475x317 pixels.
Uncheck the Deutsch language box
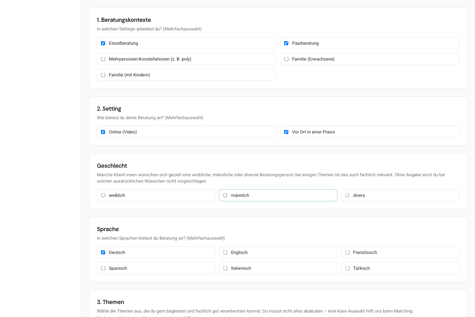point(103,252)
